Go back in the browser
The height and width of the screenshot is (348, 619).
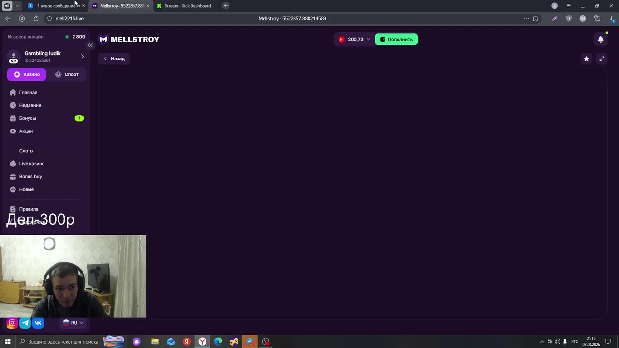pyautogui.click(x=8, y=18)
